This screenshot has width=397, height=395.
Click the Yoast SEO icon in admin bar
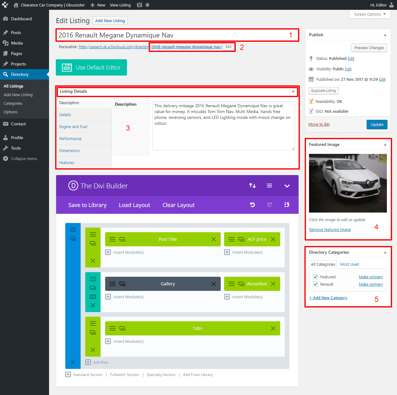(139, 5)
